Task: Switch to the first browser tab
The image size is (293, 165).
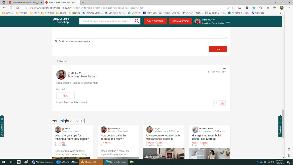Action: [x=25, y=3]
